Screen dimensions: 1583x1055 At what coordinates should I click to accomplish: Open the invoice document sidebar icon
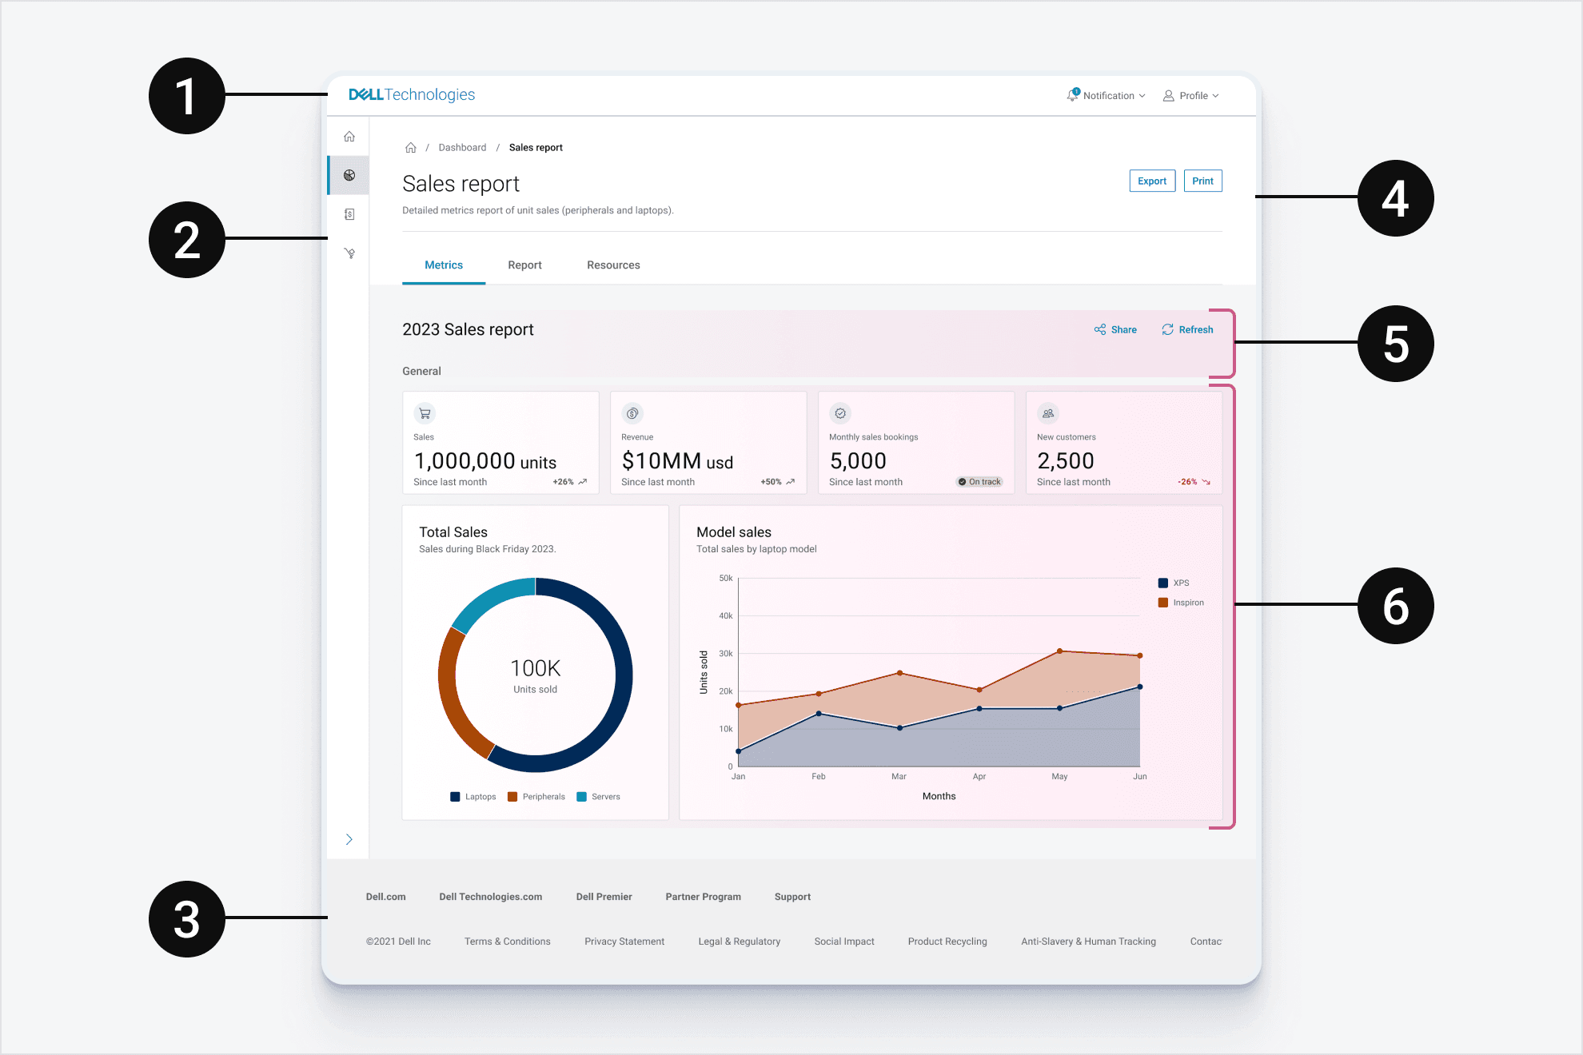click(349, 214)
